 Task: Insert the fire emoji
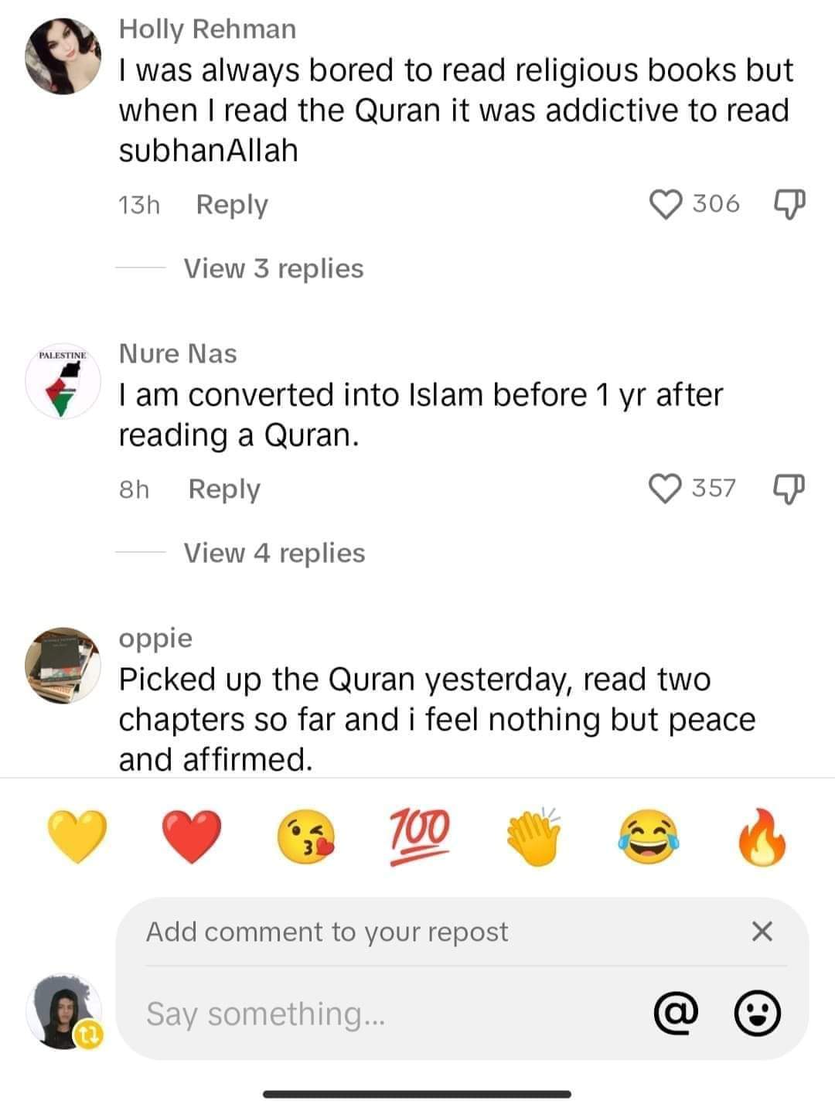[x=762, y=836]
